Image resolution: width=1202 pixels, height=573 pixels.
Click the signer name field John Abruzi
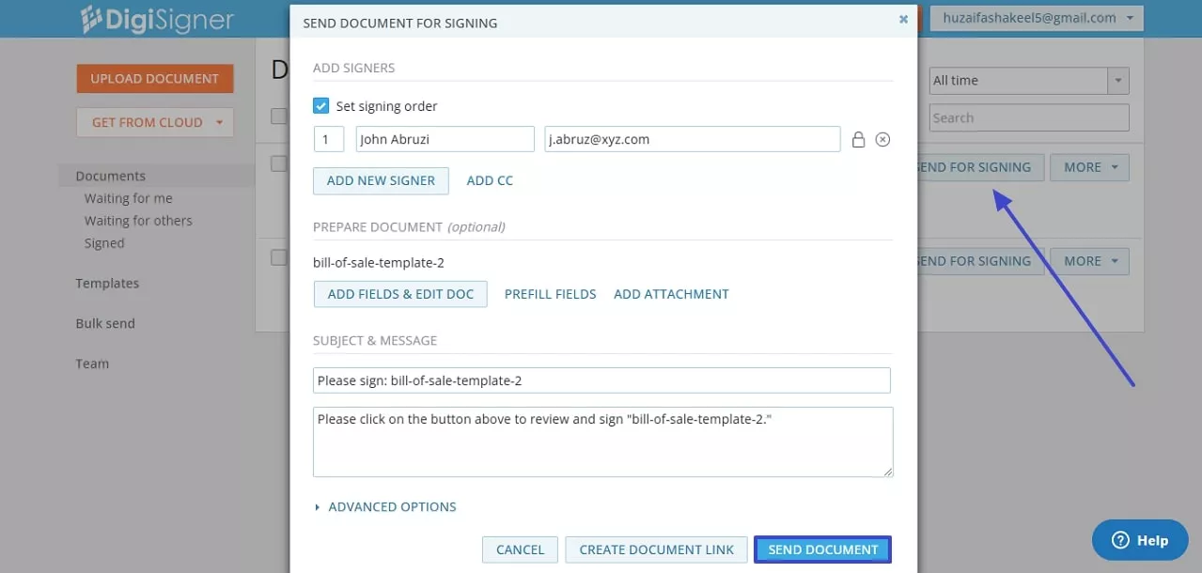445,139
